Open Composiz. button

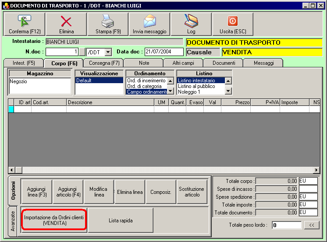[x=161, y=192]
